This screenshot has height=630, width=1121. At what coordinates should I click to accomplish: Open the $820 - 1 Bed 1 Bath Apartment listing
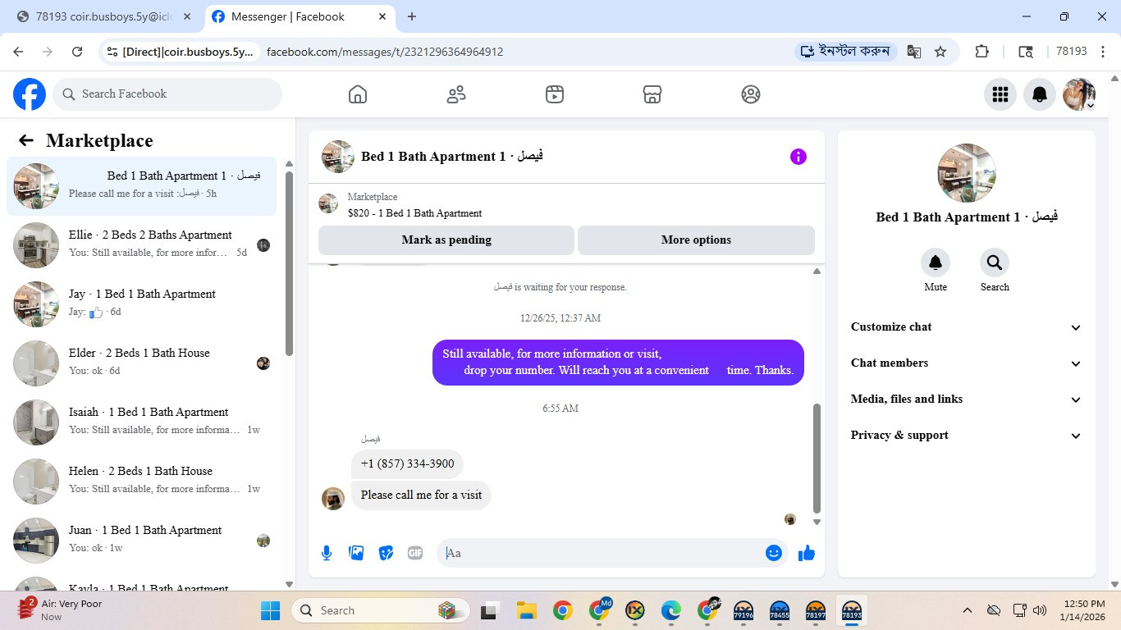(414, 213)
